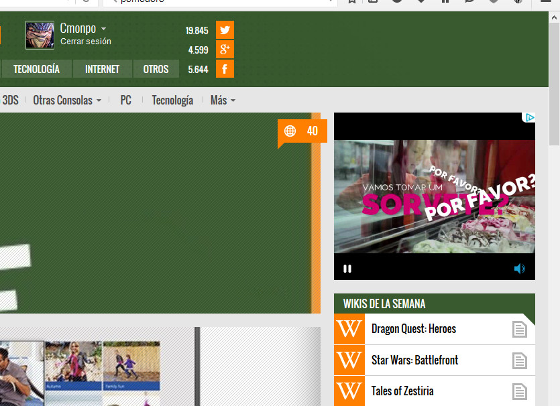The image size is (560, 406).
Task: Open the Tales of Zestiria wiki
Action: 402,391
